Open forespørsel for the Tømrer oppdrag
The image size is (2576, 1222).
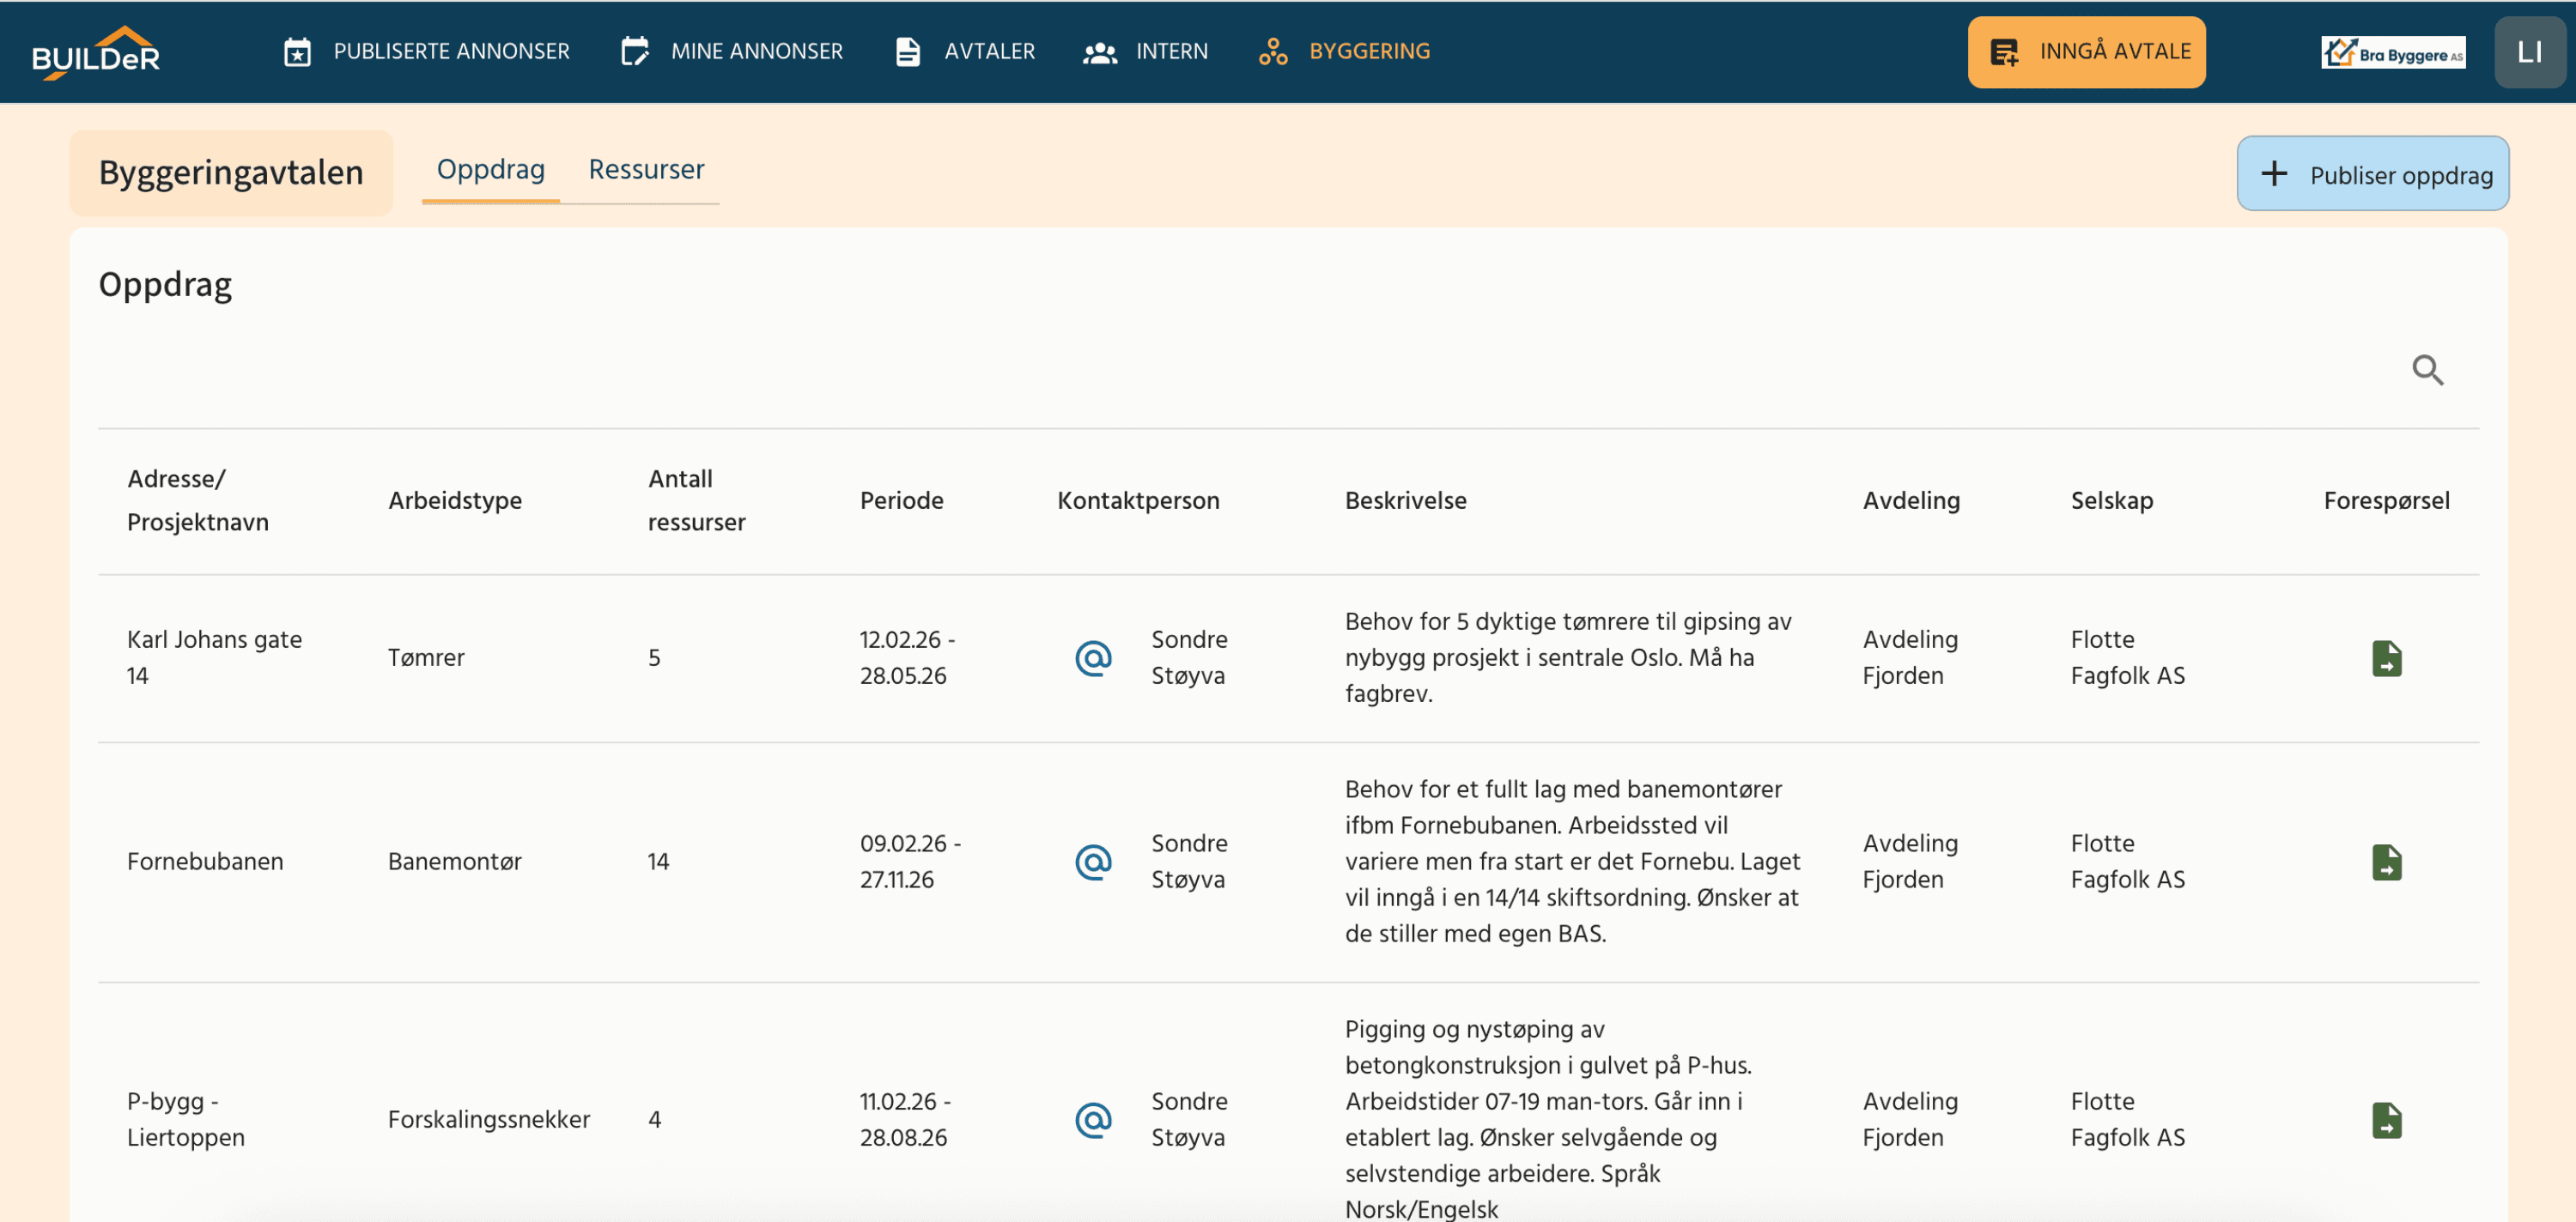coord(2388,657)
